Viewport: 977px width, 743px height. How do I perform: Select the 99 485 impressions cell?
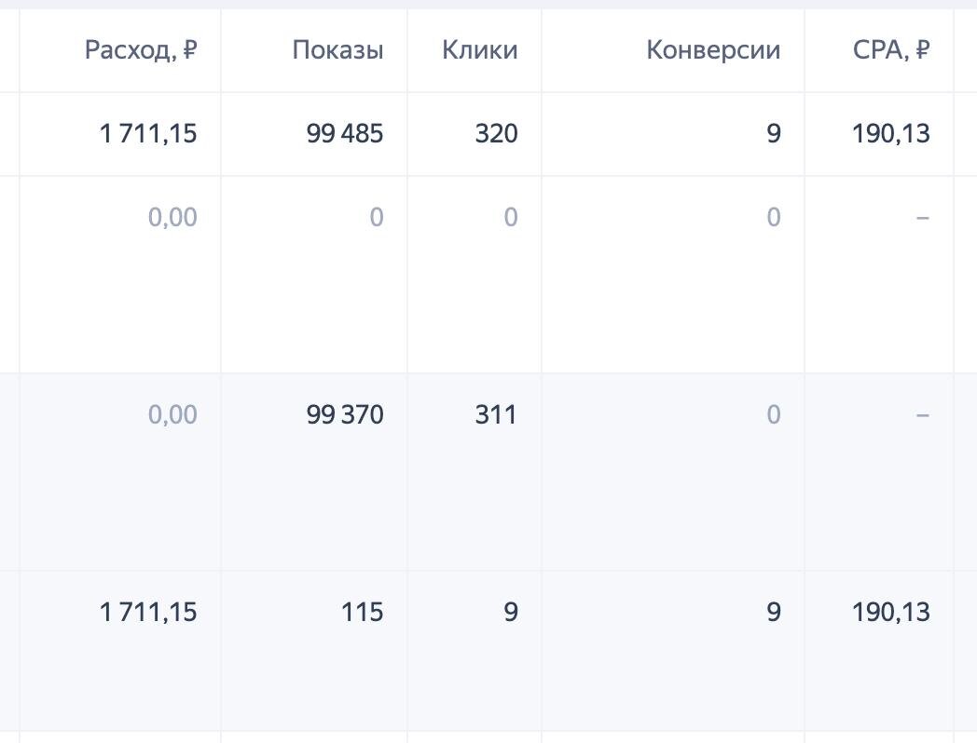[x=345, y=134]
